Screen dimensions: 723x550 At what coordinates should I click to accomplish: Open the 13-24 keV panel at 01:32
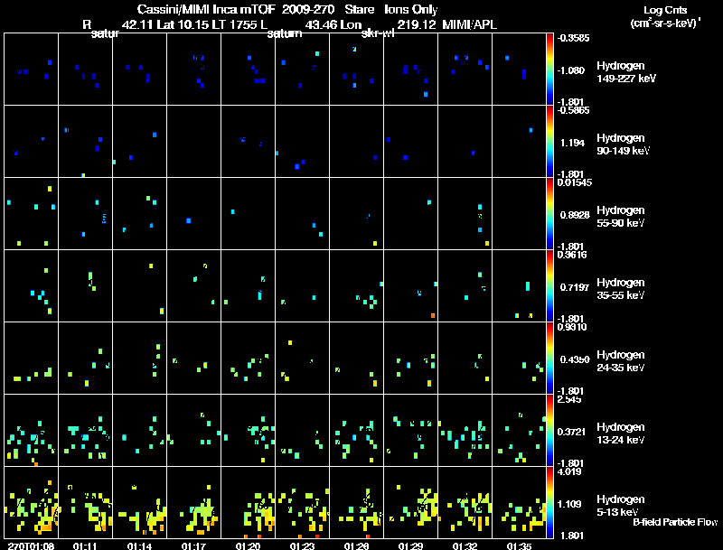[465, 430]
